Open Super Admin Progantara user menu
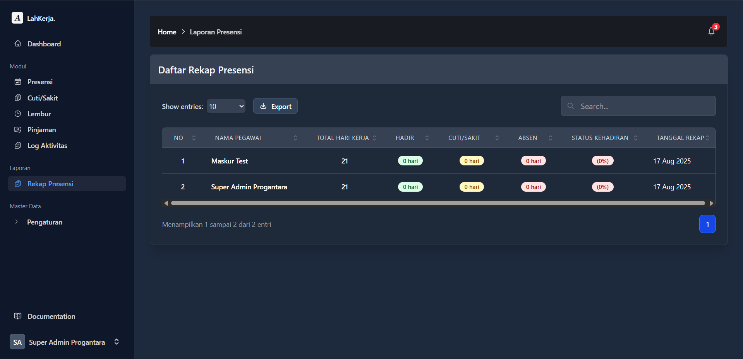Viewport: 743px width, 359px height. point(67,342)
